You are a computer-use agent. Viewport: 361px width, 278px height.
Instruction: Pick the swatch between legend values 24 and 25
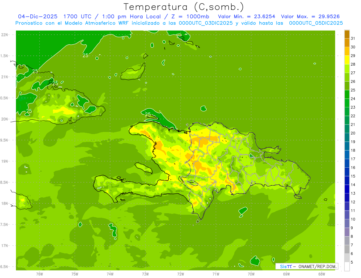tap(347, 94)
